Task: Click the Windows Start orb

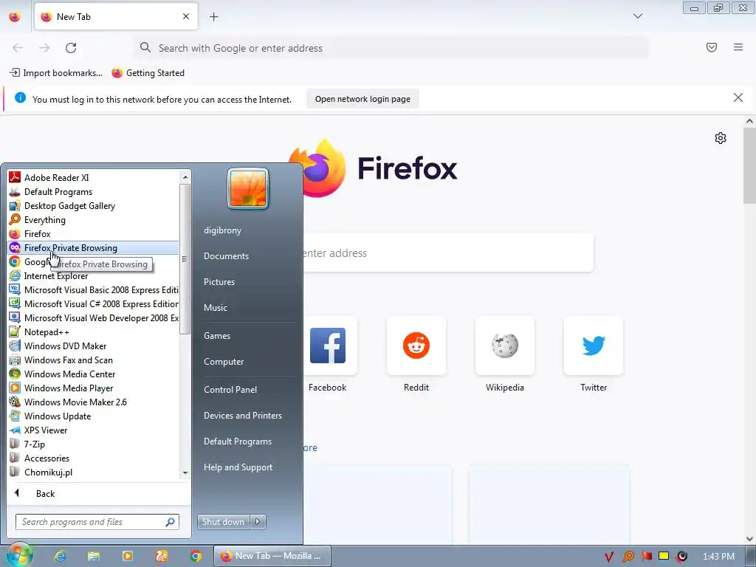Action: (18, 555)
